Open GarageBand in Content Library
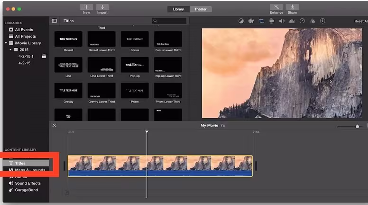The image size is (368, 205). (x=23, y=190)
